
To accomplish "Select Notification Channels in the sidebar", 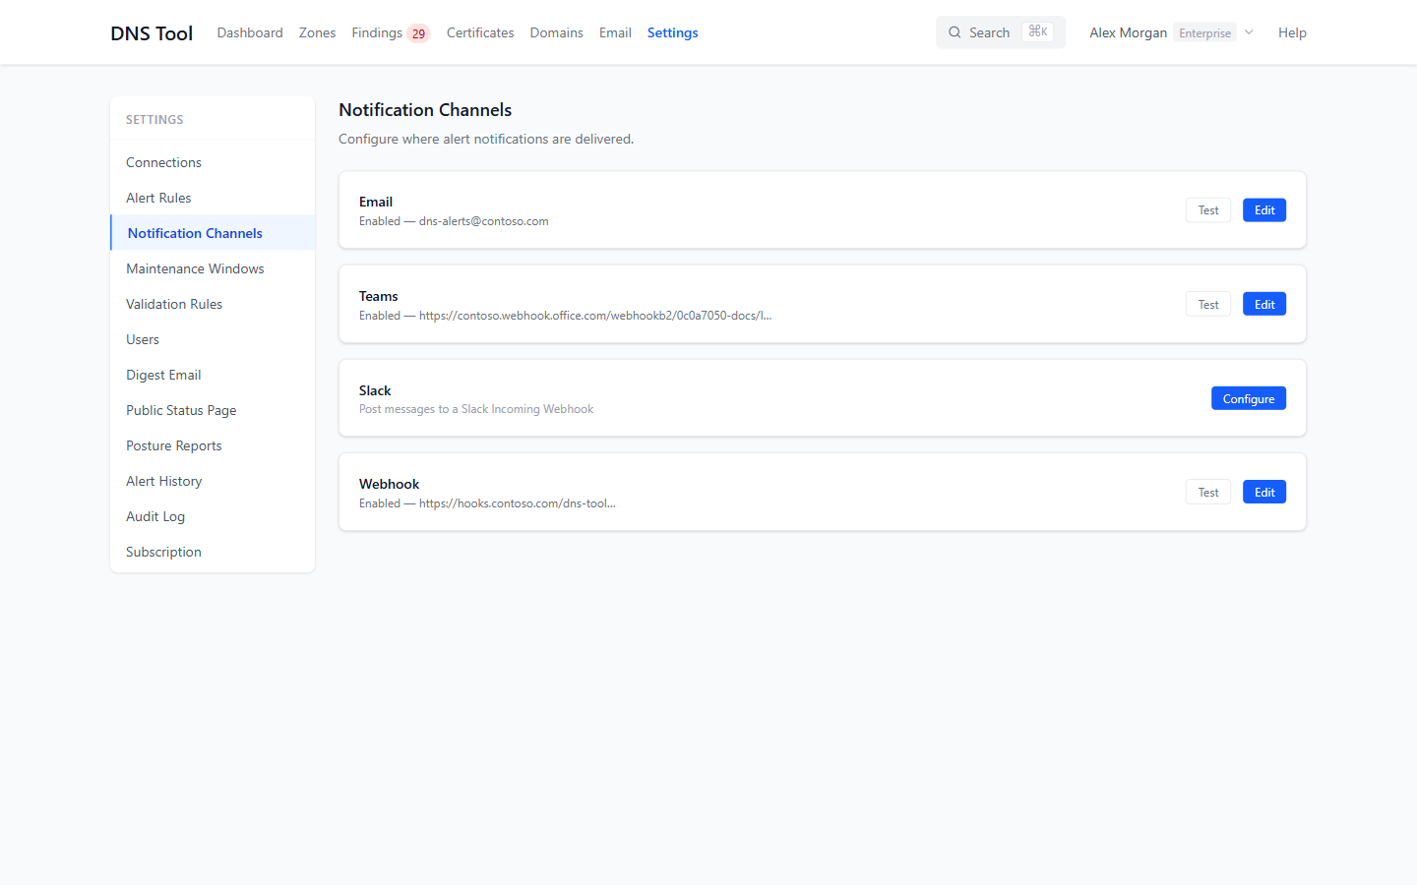I will pyautogui.click(x=213, y=233).
